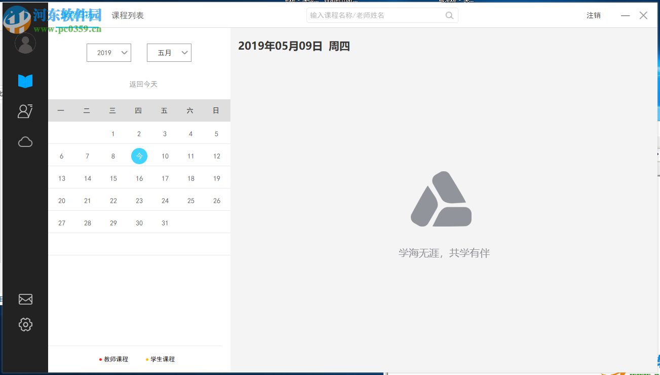Focus the course or teacher name search field
Image resolution: width=660 pixels, height=375 pixels.
click(382, 15)
